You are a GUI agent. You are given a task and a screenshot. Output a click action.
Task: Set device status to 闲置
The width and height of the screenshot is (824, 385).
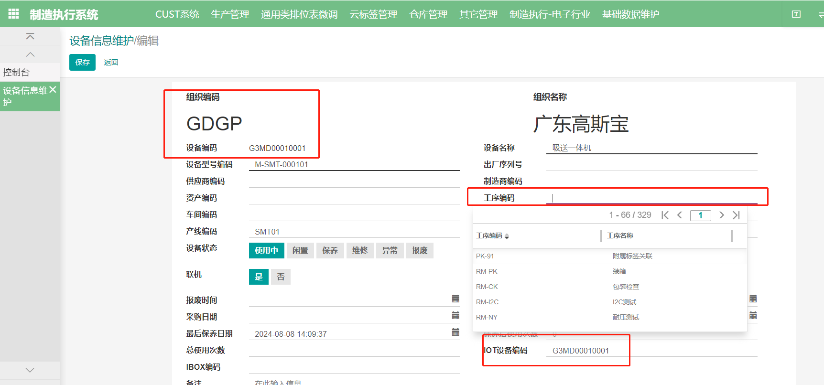pos(300,250)
